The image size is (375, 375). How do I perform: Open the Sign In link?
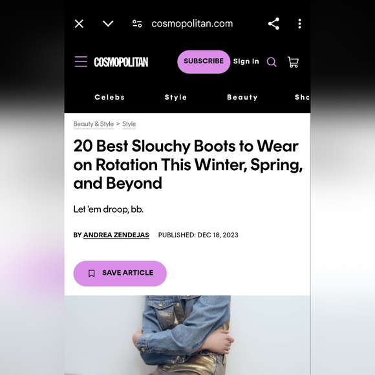[x=246, y=61]
